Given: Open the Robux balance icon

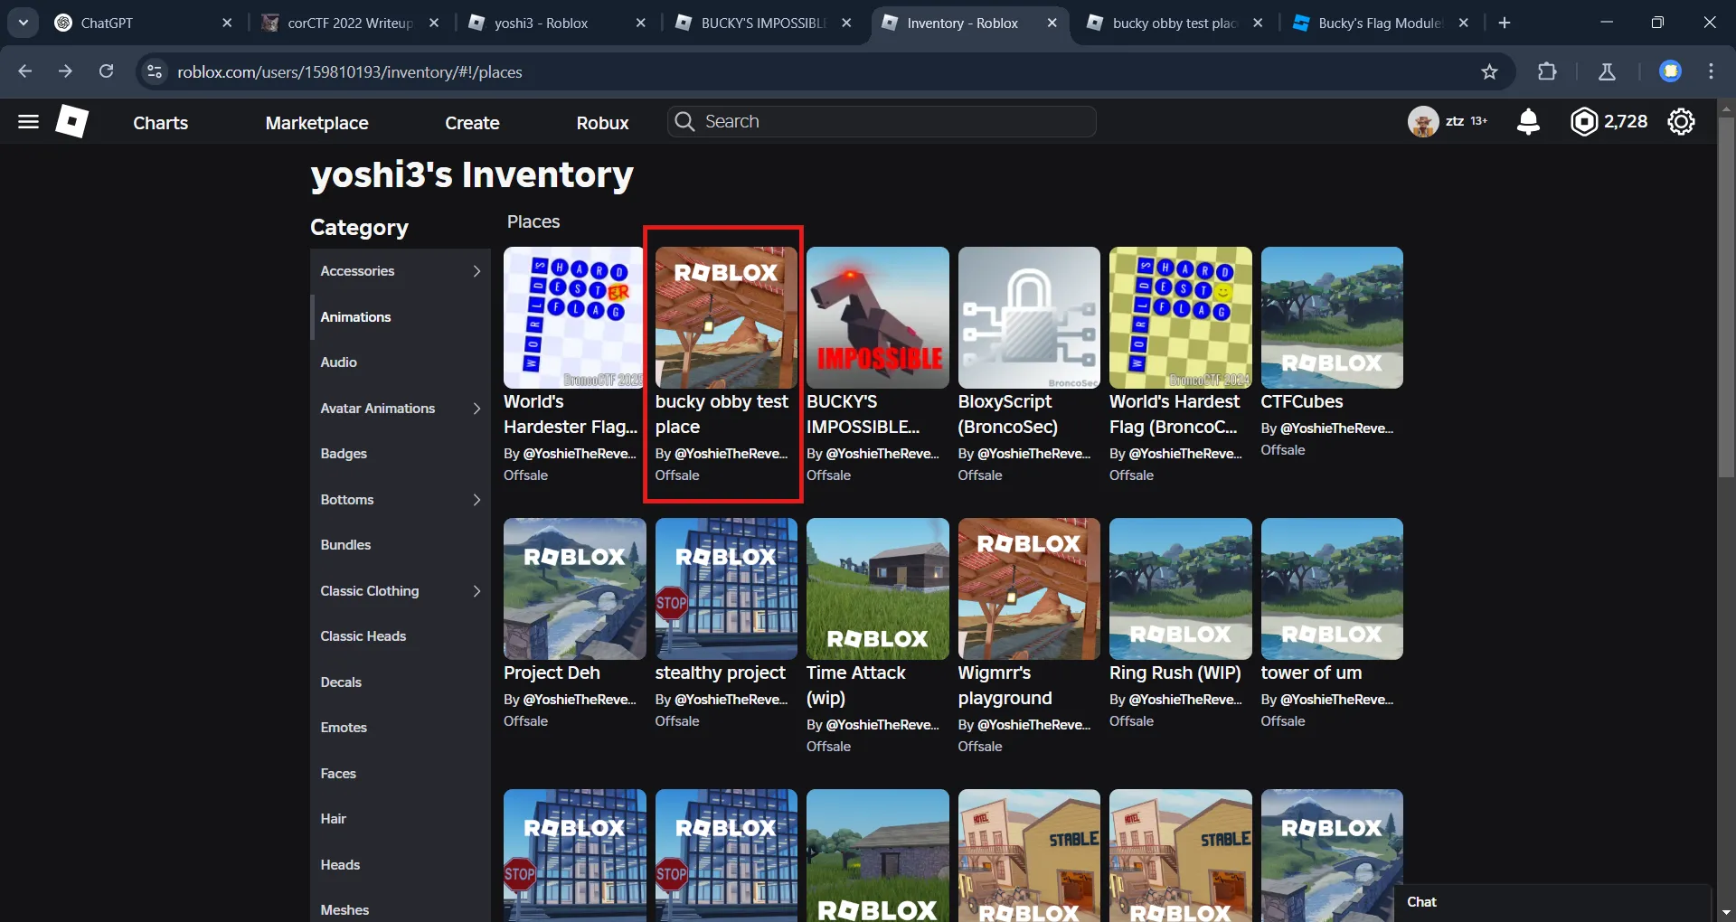Looking at the screenshot, I should point(1584,121).
